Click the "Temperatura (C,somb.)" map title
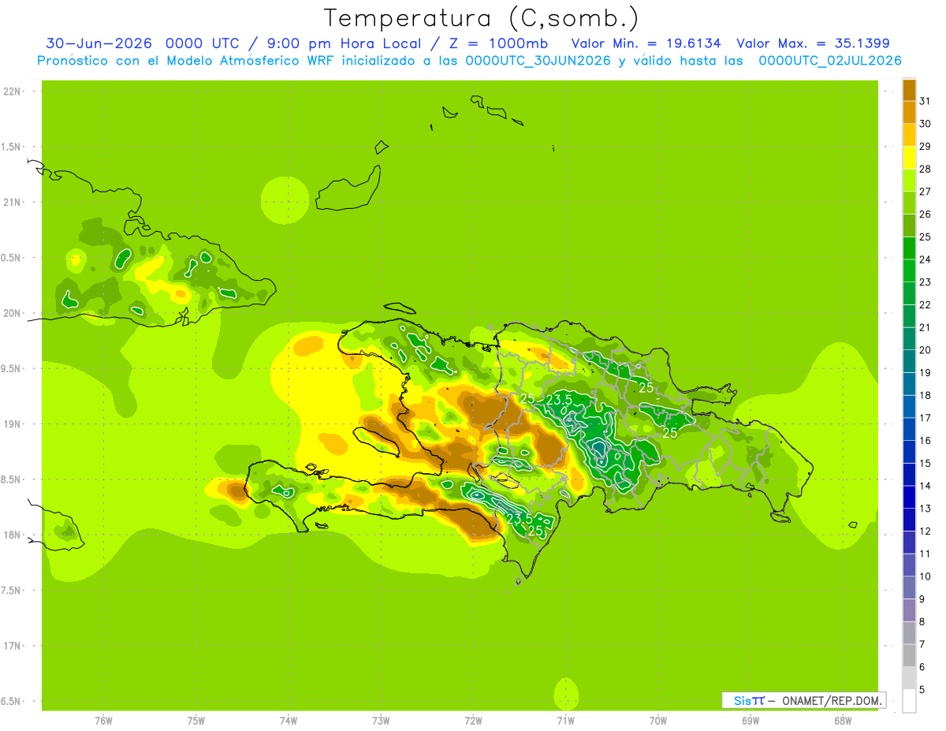 pyautogui.click(x=481, y=18)
